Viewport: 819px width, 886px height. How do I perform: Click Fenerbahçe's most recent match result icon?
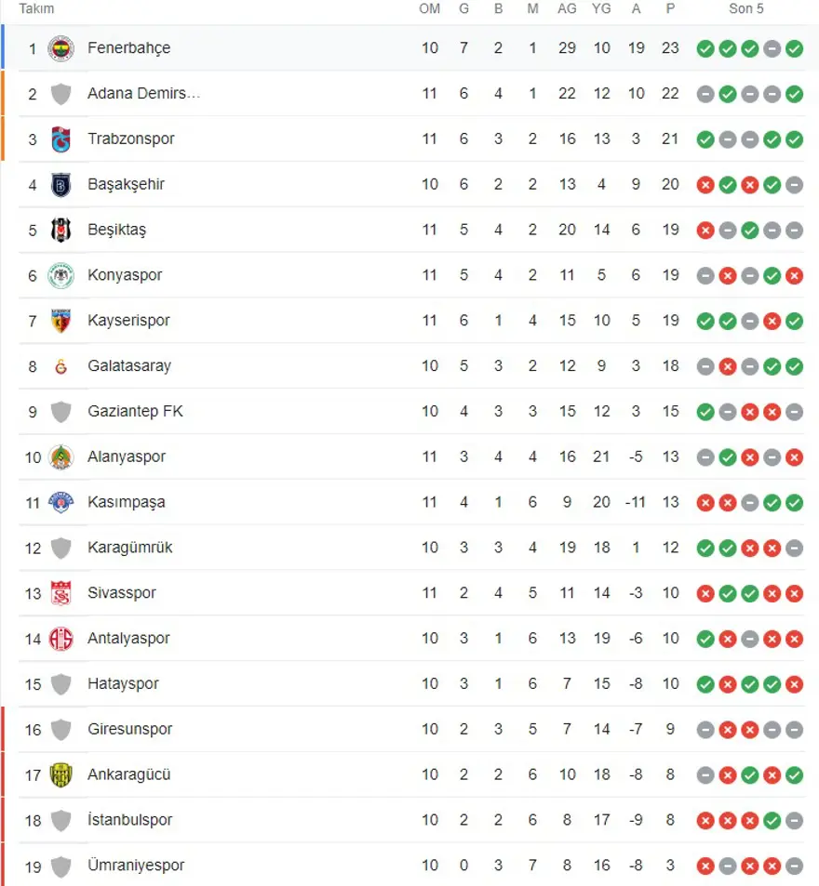click(x=794, y=48)
